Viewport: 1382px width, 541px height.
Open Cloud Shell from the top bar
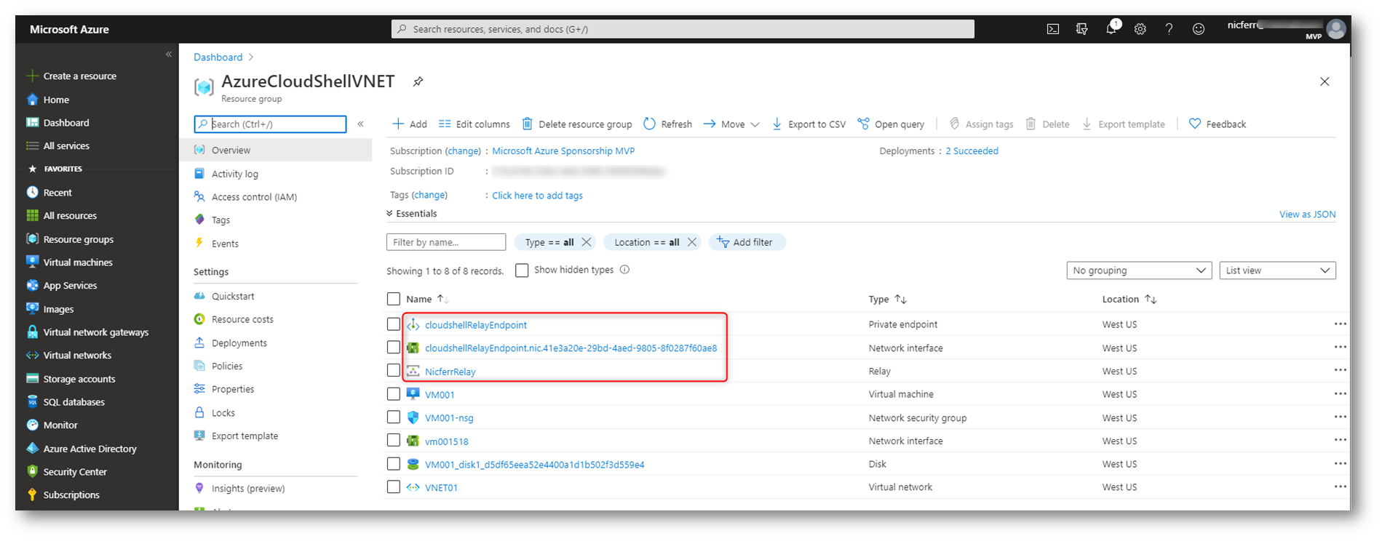pos(1052,29)
